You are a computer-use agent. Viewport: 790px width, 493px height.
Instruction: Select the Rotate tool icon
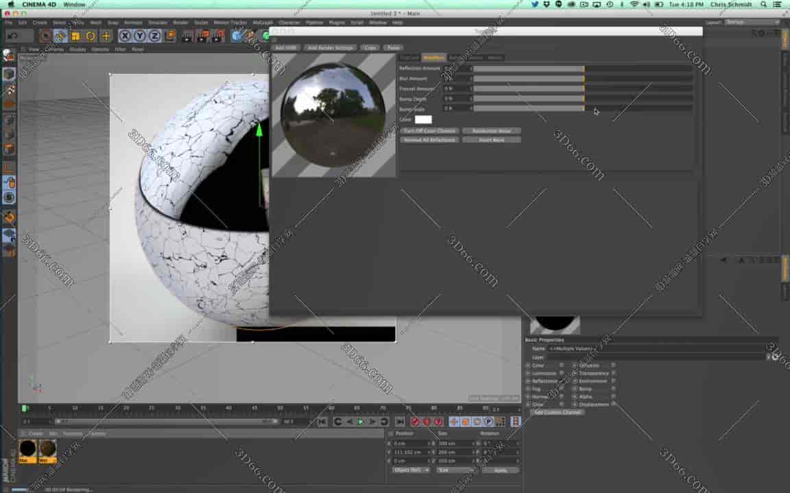tap(91, 36)
